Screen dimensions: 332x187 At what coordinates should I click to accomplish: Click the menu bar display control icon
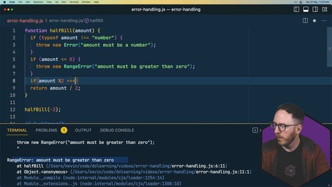301,2
